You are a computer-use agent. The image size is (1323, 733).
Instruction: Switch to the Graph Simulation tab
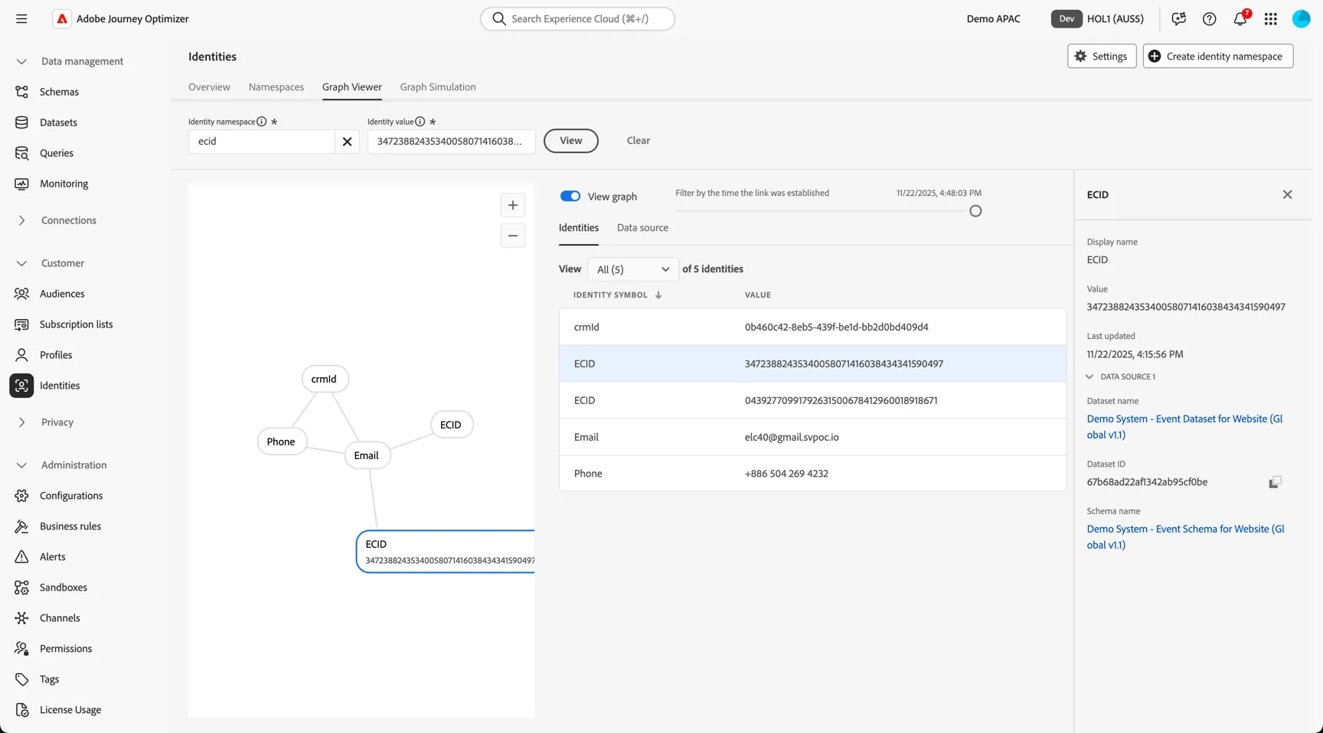[x=438, y=87]
